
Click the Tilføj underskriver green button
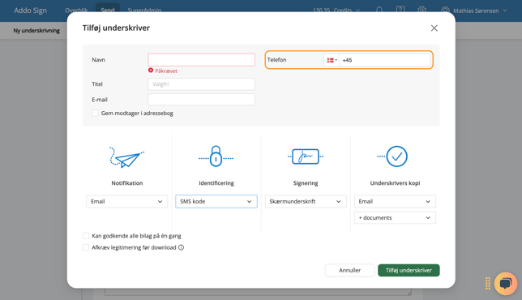click(409, 270)
